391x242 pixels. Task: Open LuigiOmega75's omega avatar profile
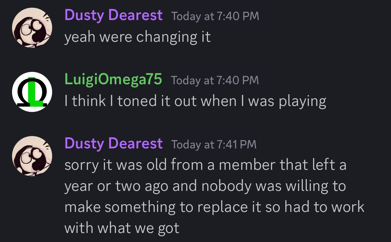point(32,92)
